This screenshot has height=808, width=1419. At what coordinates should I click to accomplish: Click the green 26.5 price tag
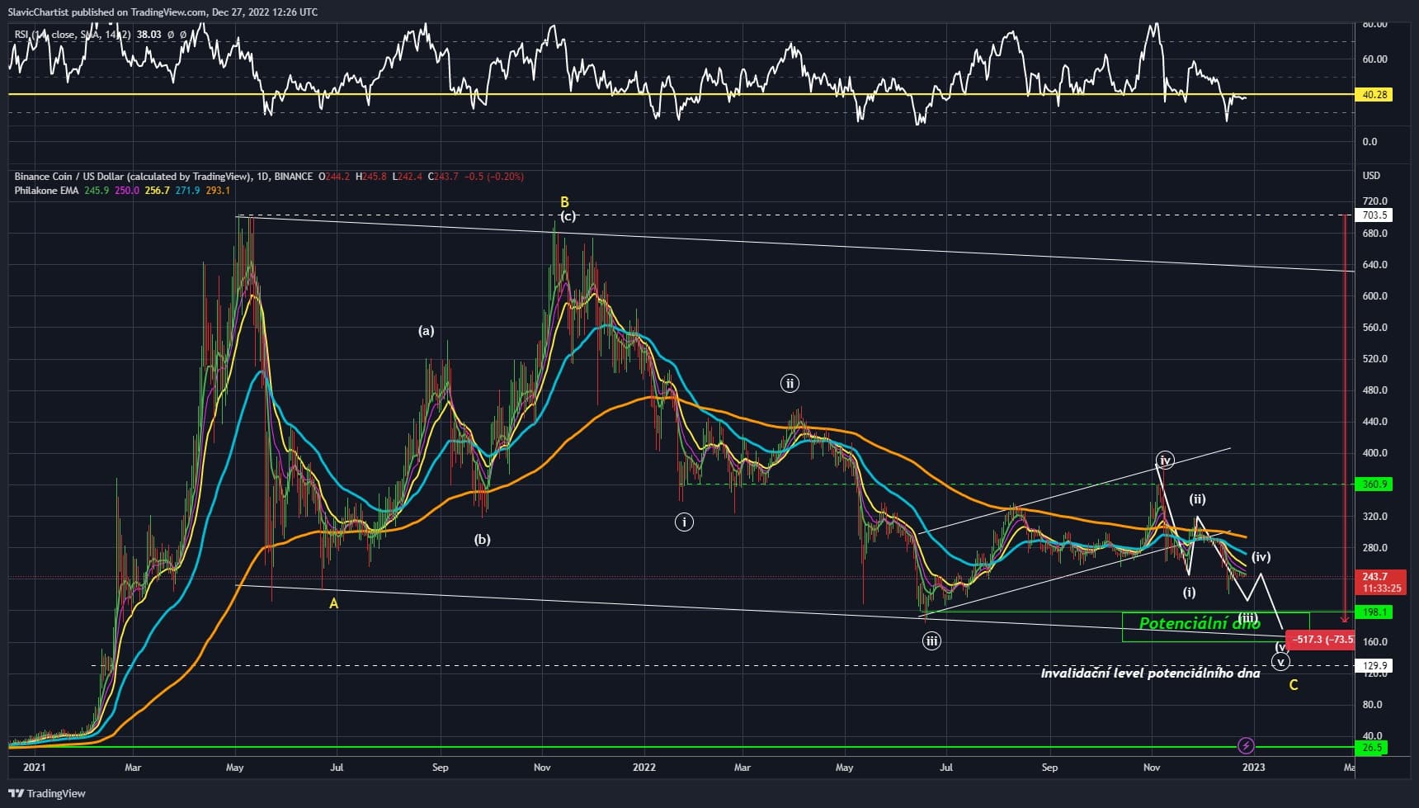pos(1373,748)
